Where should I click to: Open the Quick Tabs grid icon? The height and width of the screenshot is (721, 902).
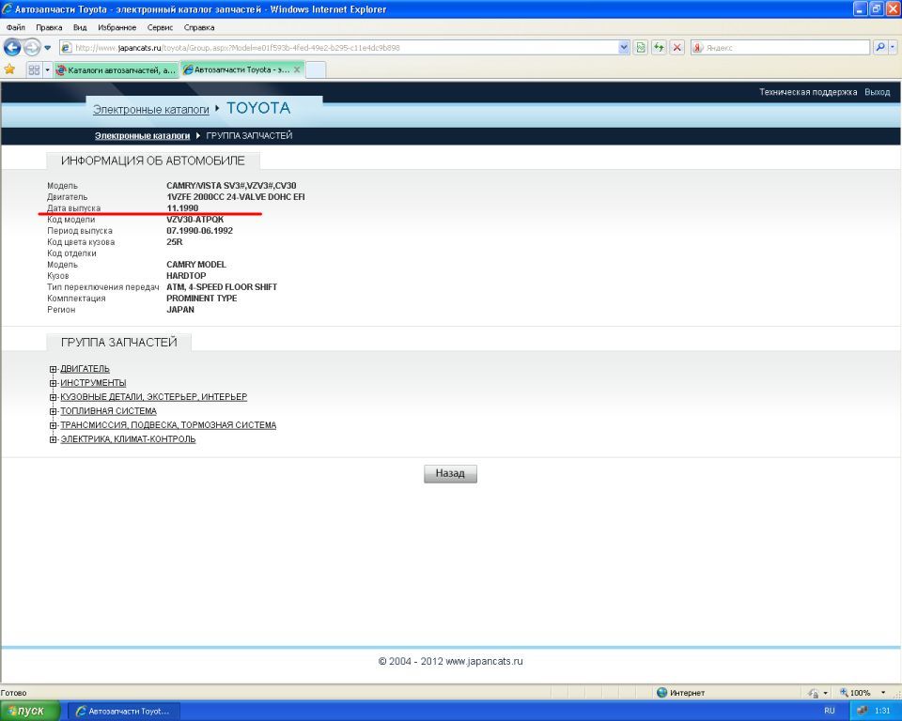point(34,69)
